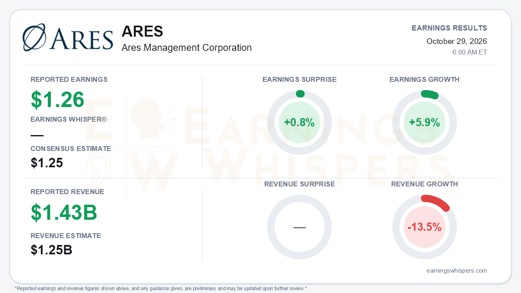Select the $1.26 reported earnings value
The height and width of the screenshot is (293, 521).
coord(57,100)
